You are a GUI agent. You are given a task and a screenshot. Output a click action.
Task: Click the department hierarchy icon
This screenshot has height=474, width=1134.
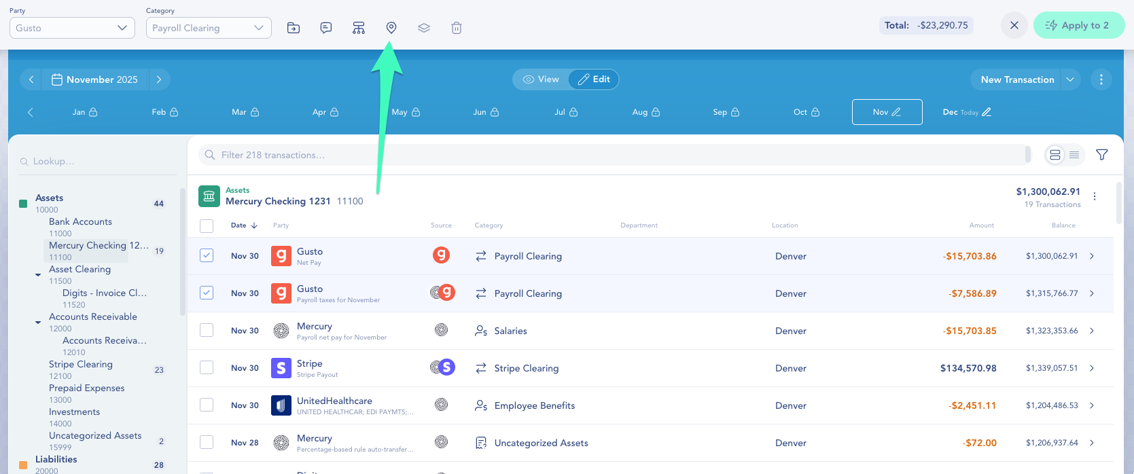click(x=359, y=28)
